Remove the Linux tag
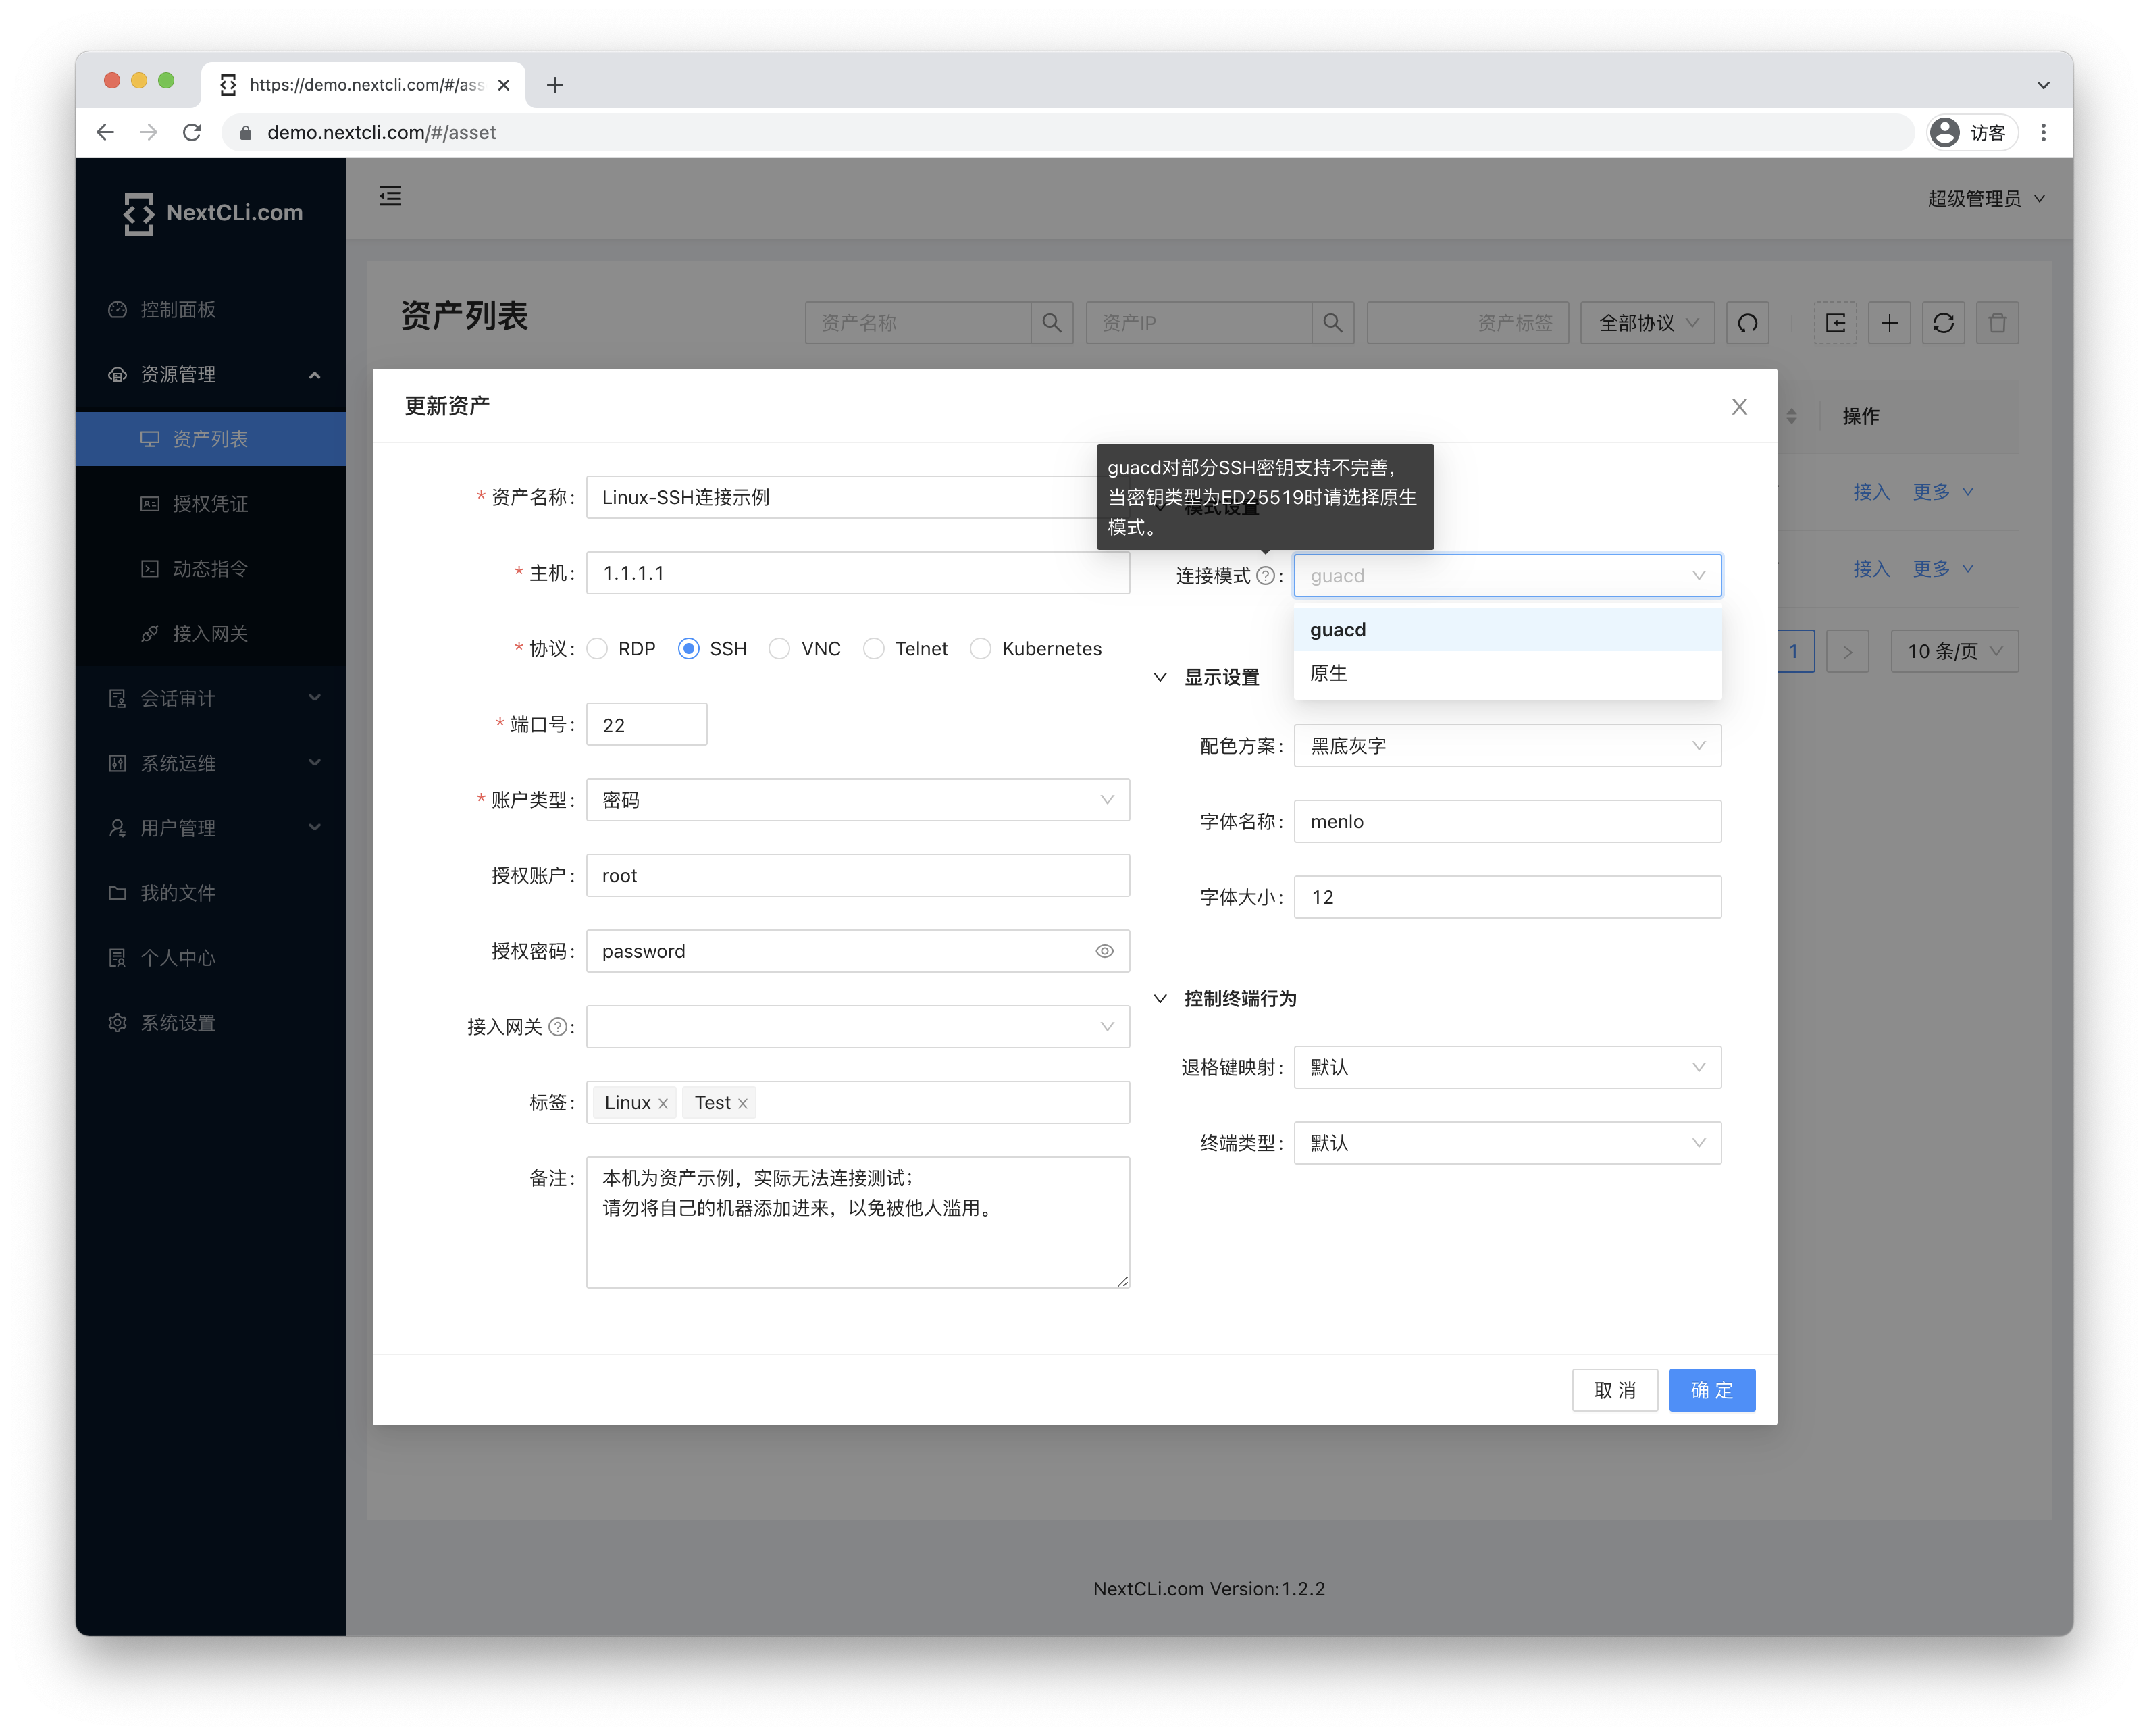Screen dimensions: 2149x1736 pos(663,1103)
